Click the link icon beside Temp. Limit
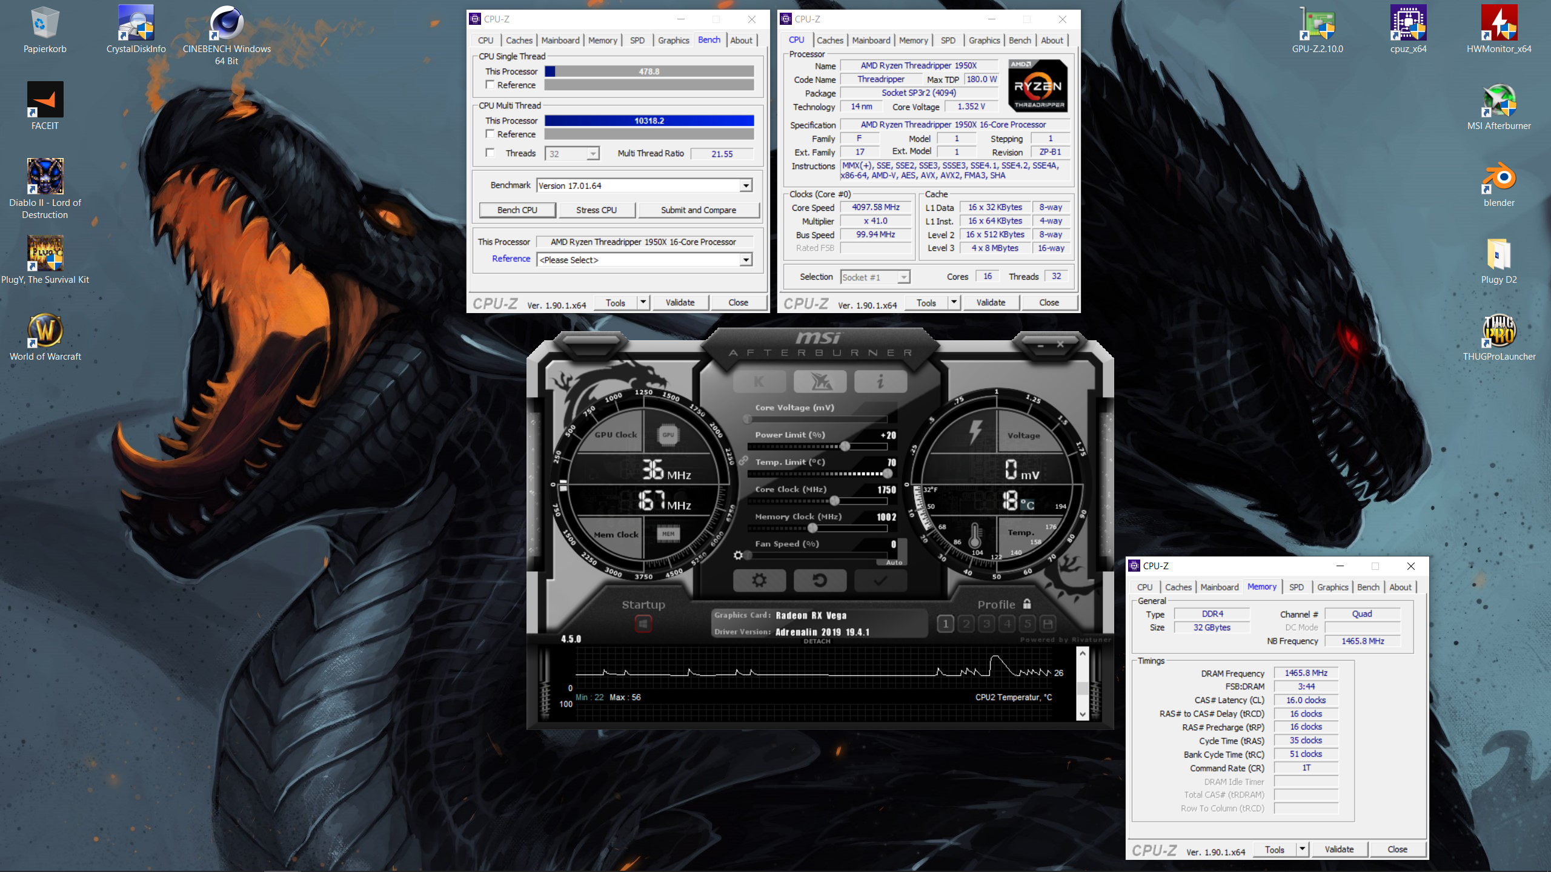 [743, 461]
